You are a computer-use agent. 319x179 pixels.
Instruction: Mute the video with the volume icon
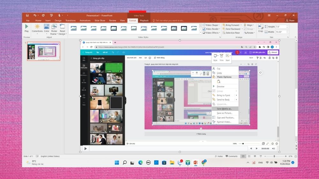click(x=273, y=148)
